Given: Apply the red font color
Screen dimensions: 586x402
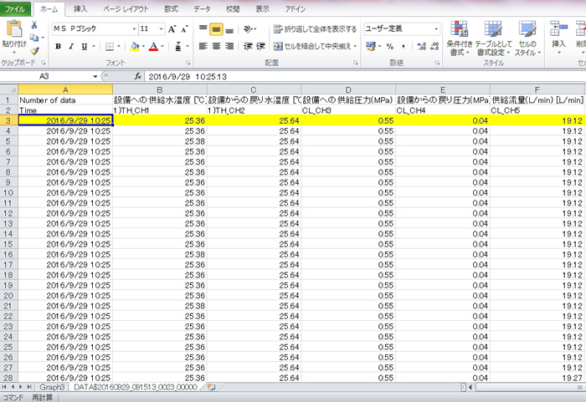Looking at the screenshot, I should (x=153, y=46).
